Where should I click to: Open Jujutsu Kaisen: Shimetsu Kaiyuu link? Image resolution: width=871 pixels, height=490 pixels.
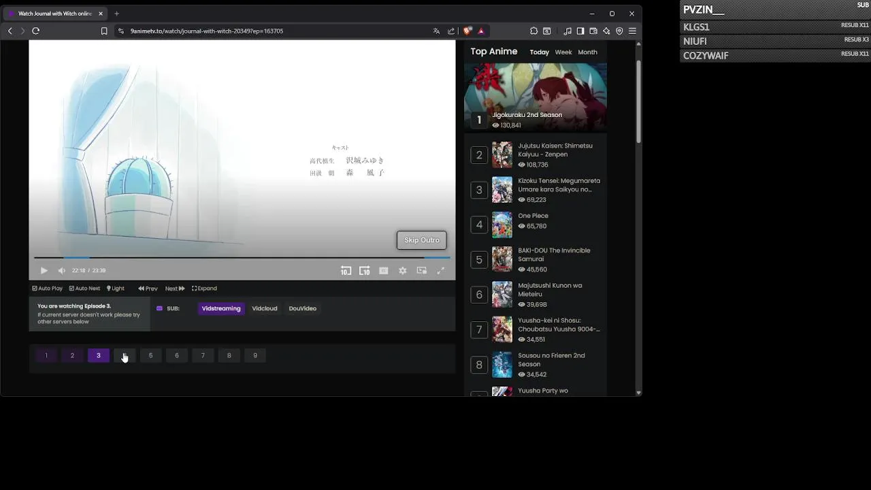pyautogui.click(x=555, y=150)
